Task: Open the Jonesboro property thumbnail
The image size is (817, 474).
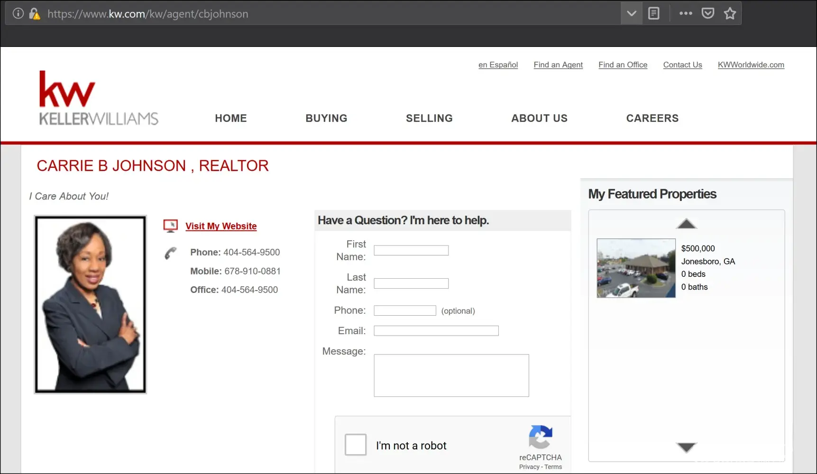Action: [636, 268]
